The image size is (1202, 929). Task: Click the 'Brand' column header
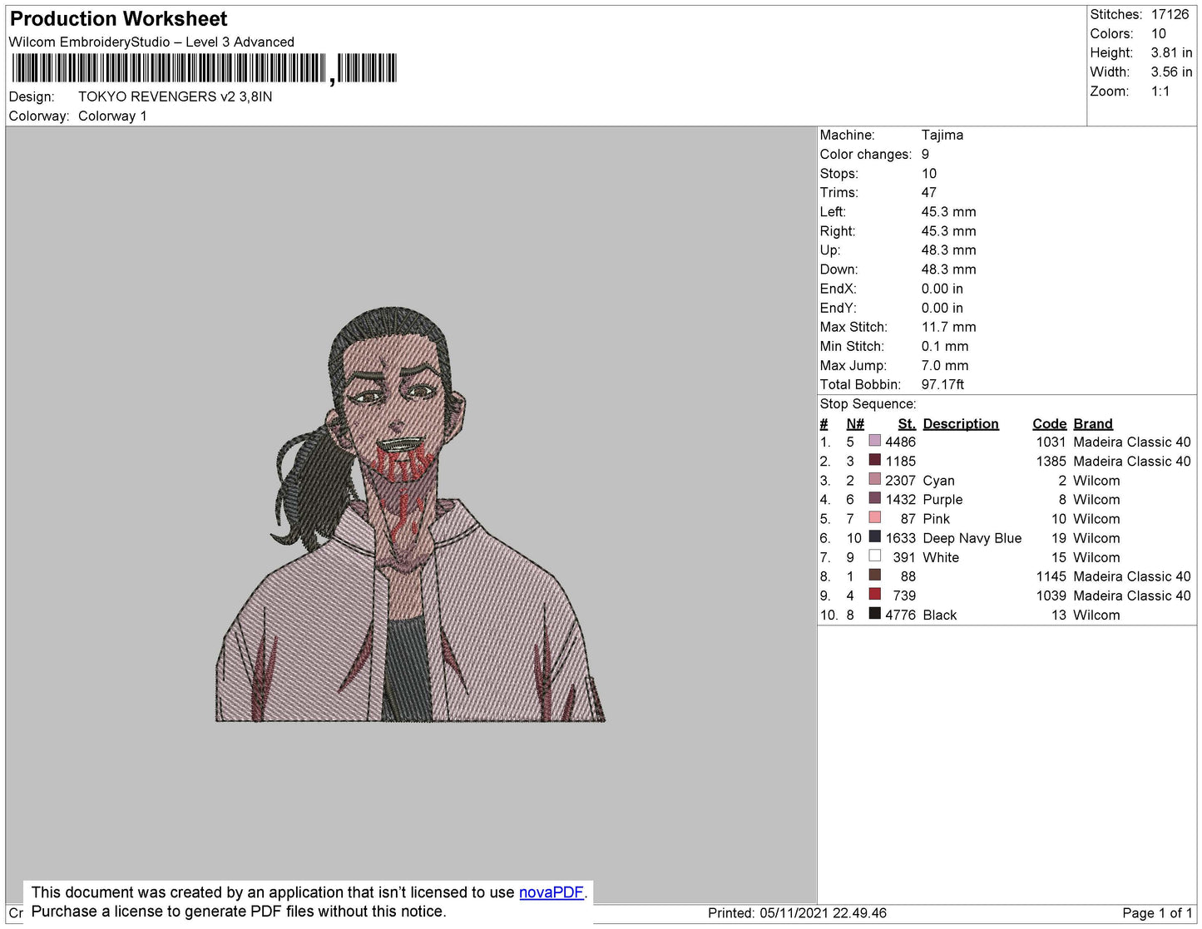[x=1093, y=423]
